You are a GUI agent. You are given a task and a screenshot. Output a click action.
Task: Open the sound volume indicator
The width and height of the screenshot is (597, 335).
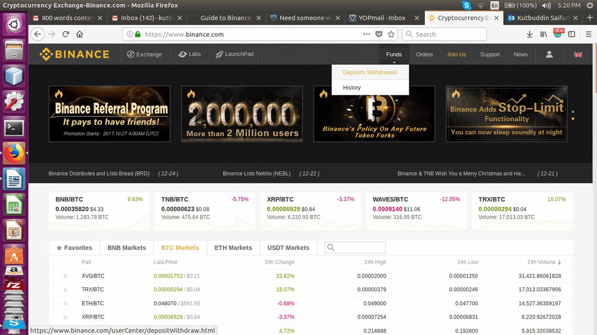tap(546, 5)
